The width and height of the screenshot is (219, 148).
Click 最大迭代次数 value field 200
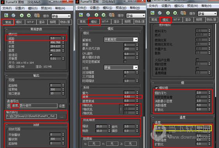click(130, 49)
